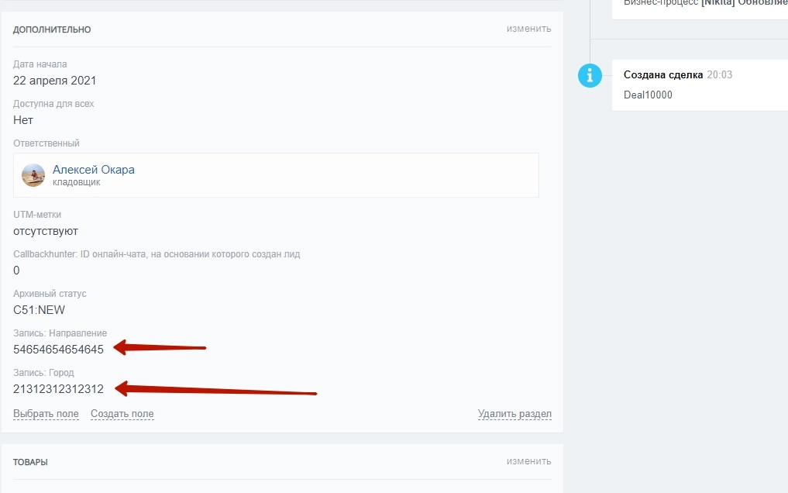This screenshot has width=788, height=493.
Task: Click the UTM-метки value отсутствуют
Action: coord(46,231)
